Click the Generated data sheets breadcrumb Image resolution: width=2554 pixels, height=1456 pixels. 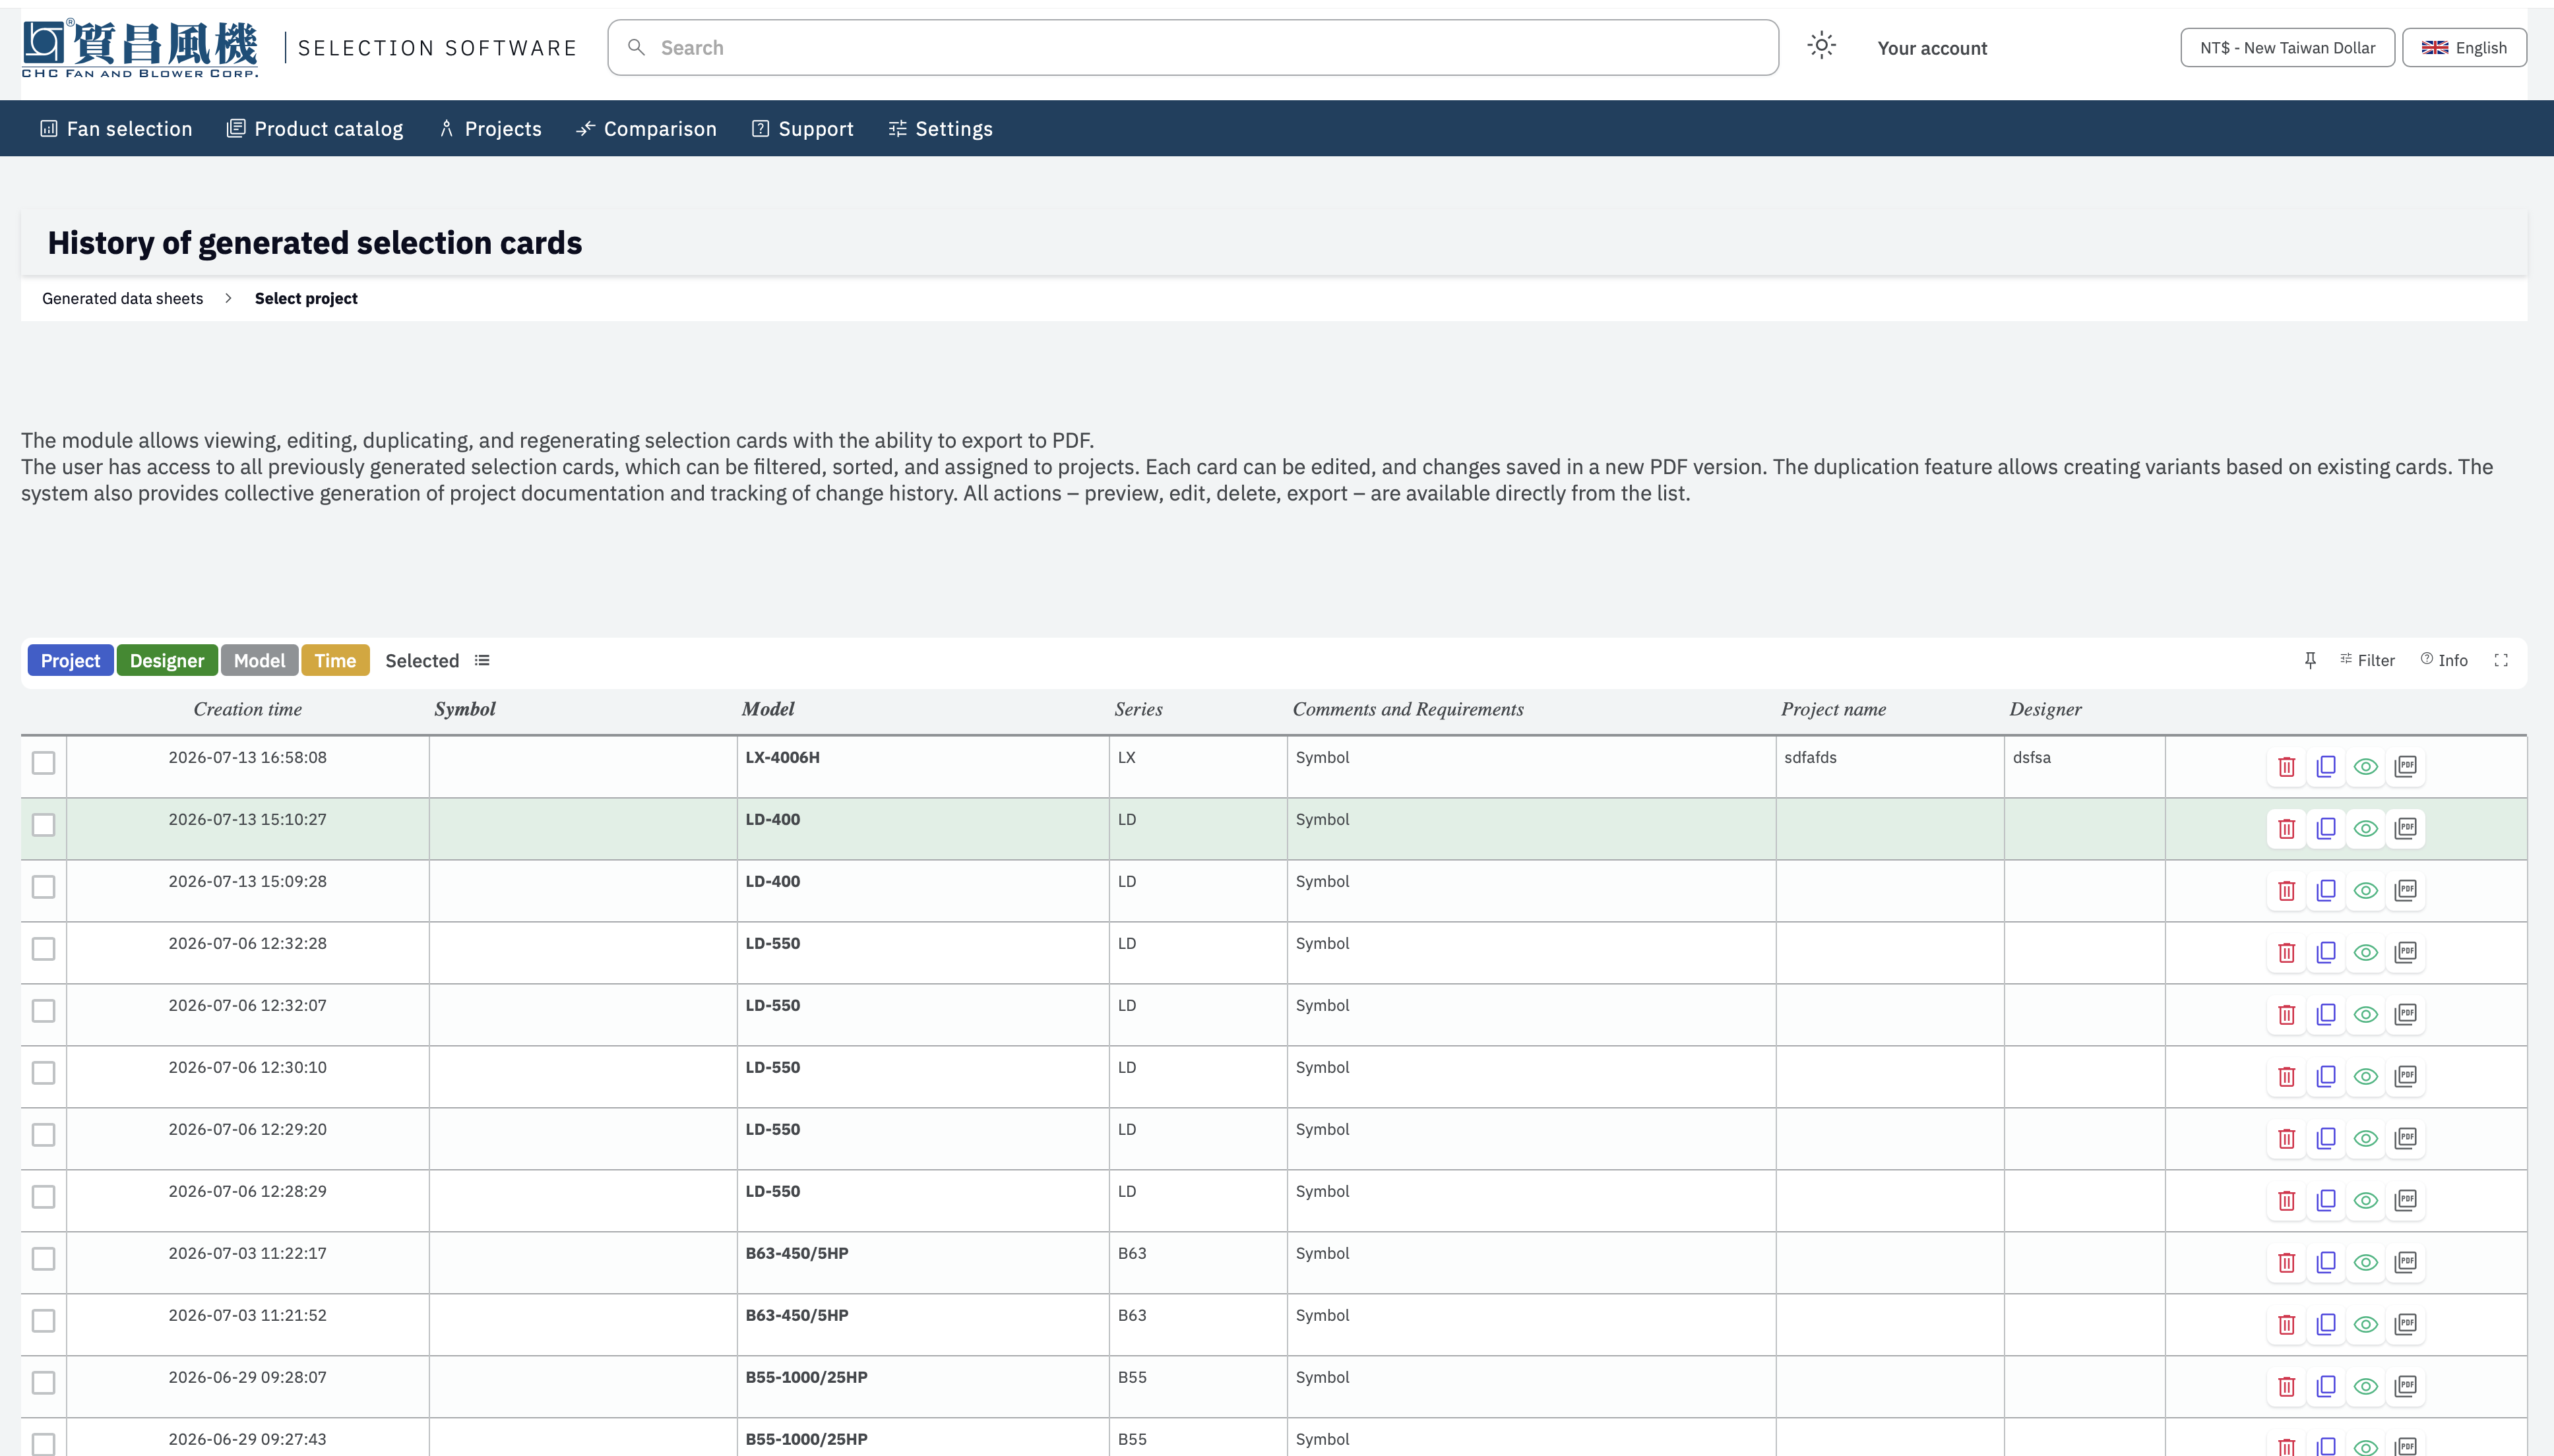pyautogui.click(x=122, y=298)
